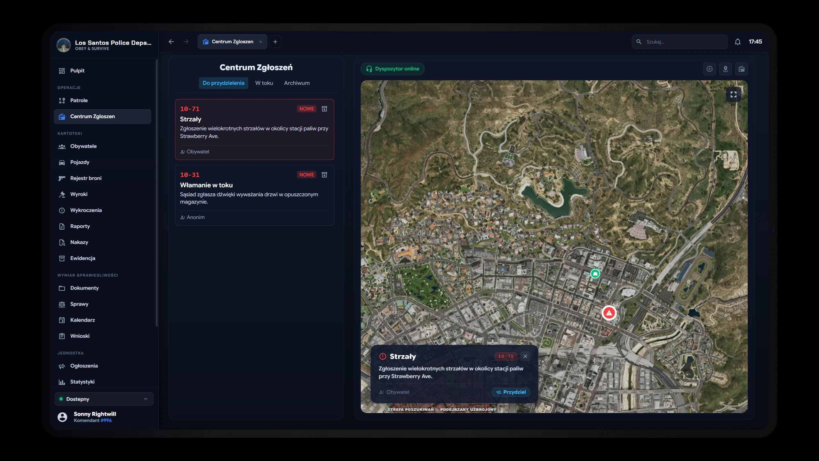Select the Centrum Zgloszen browser tab
This screenshot has height=461, width=819.
[232, 42]
